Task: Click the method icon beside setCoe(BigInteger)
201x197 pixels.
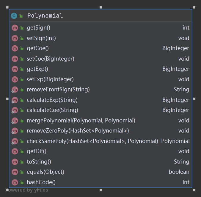Action: [x=15, y=59]
